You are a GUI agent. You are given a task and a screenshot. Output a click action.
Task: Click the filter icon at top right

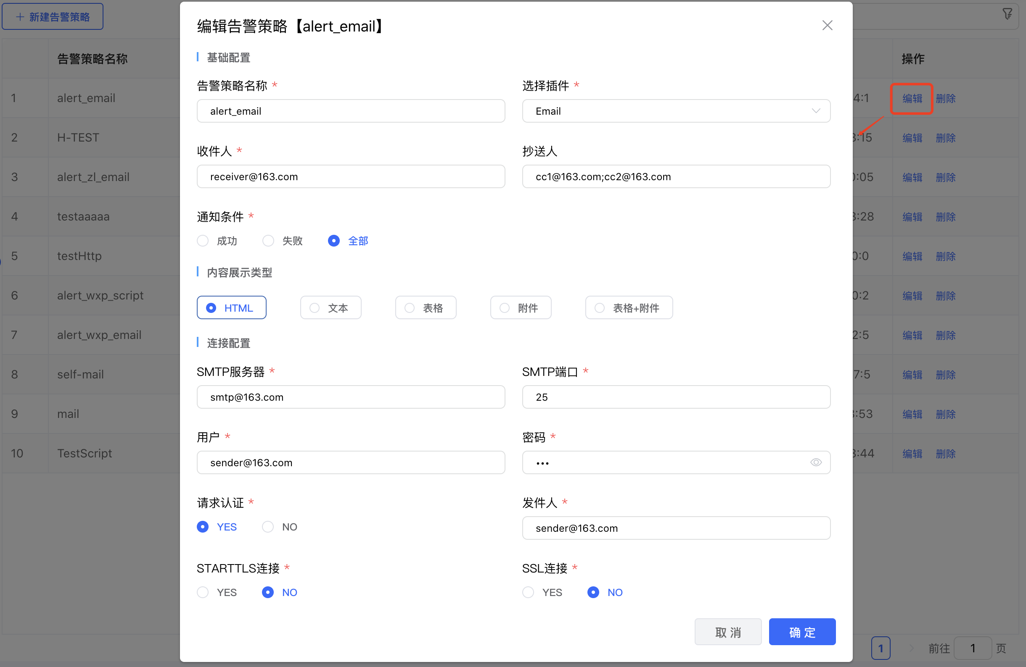click(x=1007, y=14)
